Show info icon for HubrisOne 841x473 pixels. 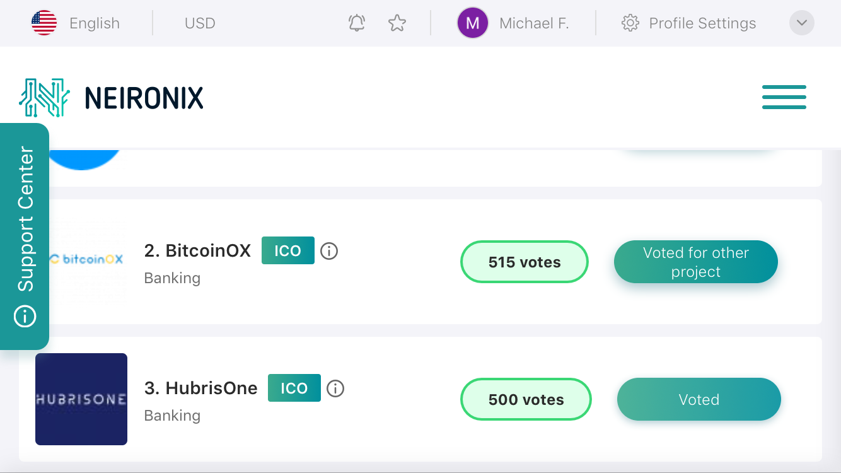[x=335, y=388]
